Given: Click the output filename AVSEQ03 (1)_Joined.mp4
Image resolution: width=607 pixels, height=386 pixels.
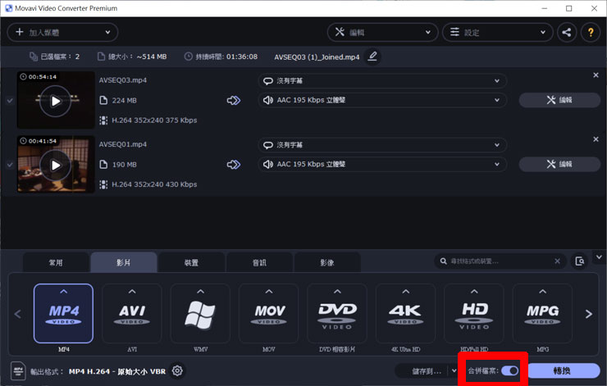Looking at the screenshot, I should [317, 57].
